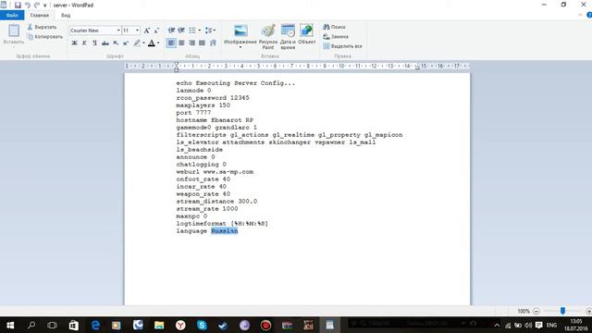Open the quick access toolbar customize arrow
Screen dimensions: 592x333
point(45,6)
